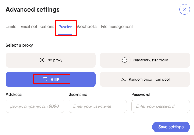This screenshot has width=194, height=135.
Task: Open the File management tab
Action: 117,27
